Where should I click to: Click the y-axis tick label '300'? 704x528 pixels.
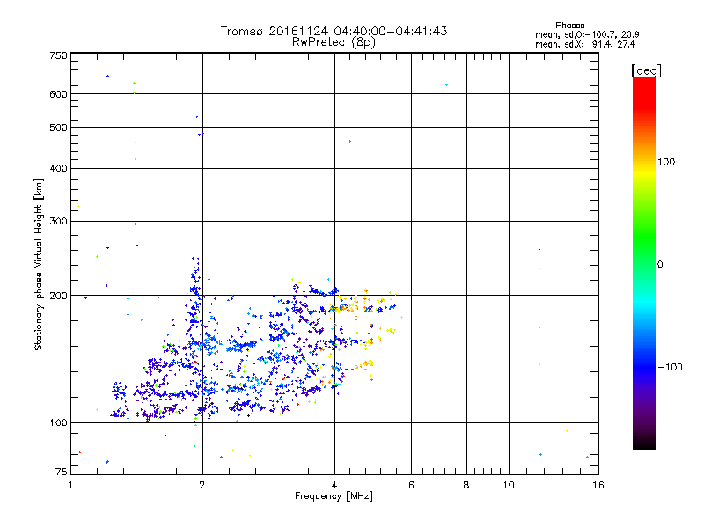[x=58, y=222]
